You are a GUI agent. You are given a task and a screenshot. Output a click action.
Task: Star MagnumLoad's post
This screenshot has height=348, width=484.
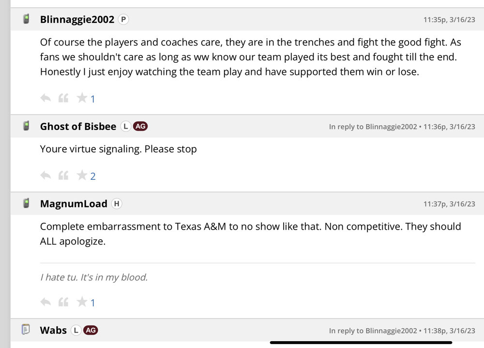[x=82, y=303]
